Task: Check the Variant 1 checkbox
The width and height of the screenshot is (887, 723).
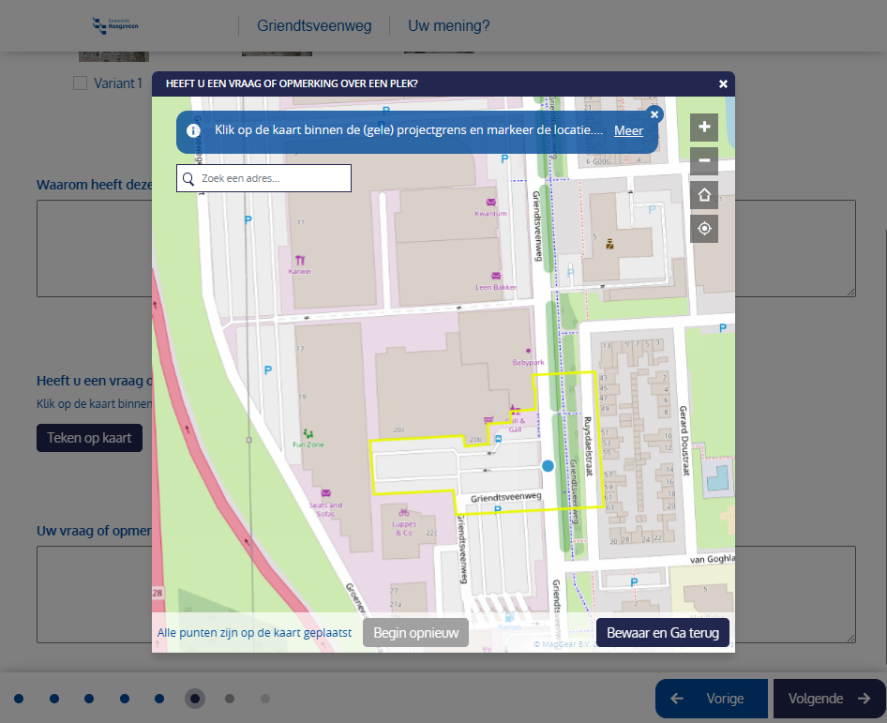Action: (x=81, y=83)
